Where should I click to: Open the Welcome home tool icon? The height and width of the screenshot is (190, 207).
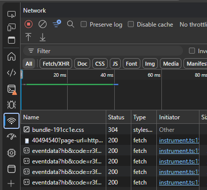point(12,56)
